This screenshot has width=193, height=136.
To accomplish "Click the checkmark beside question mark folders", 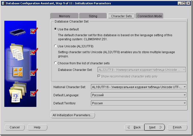I will coord(34,93).
